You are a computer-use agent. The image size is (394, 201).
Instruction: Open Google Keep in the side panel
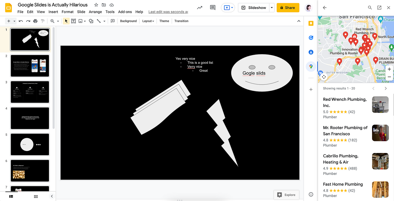(x=311, y=23)
